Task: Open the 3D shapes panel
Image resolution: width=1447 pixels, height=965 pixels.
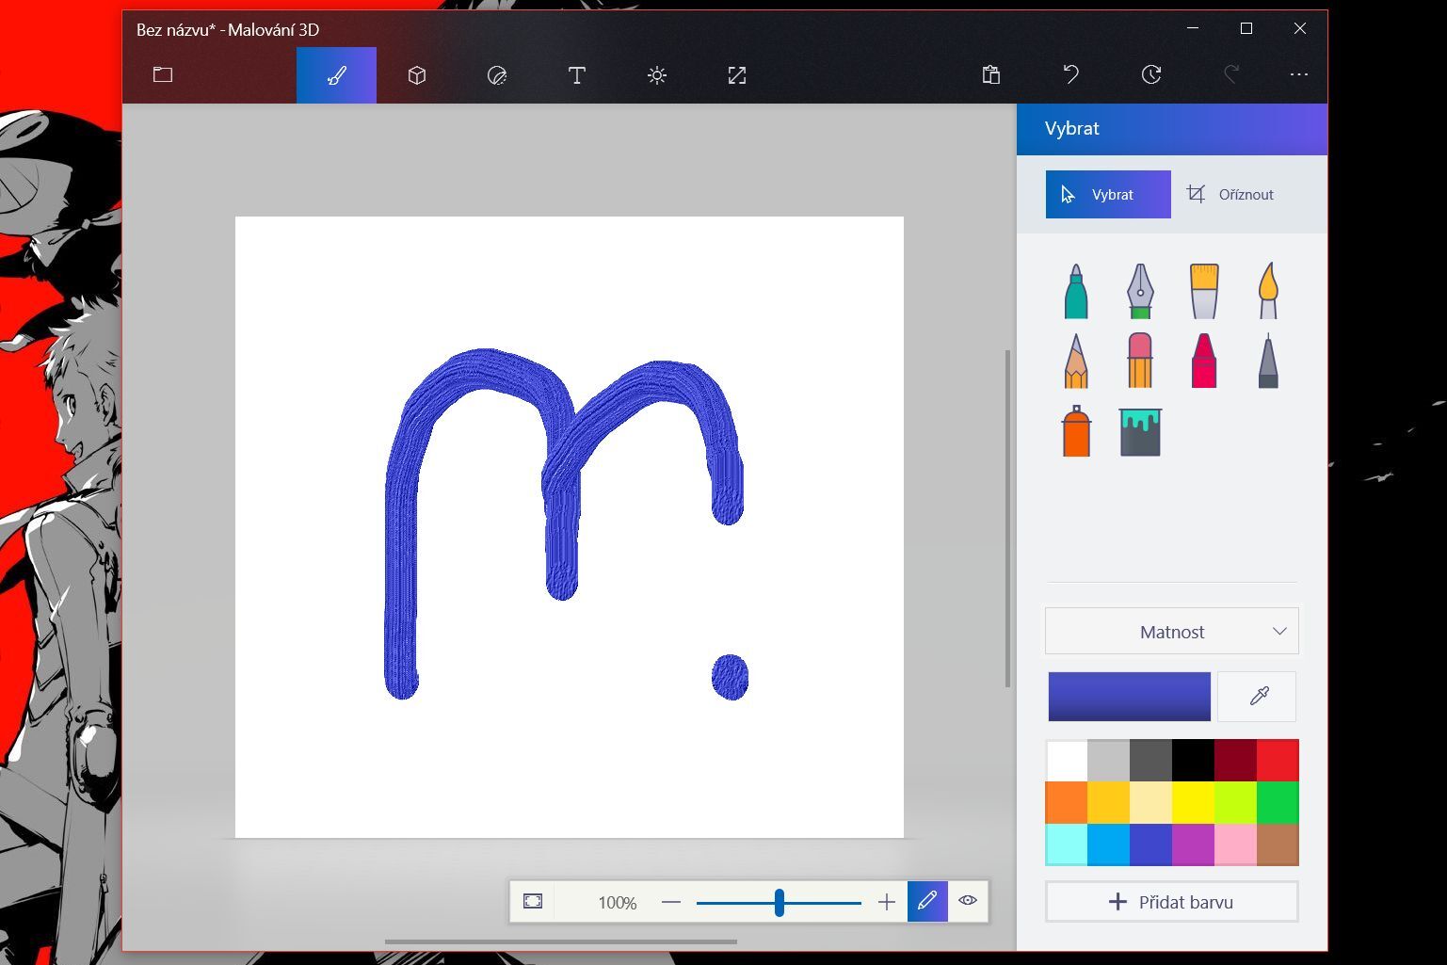Action: coord(416,75)
